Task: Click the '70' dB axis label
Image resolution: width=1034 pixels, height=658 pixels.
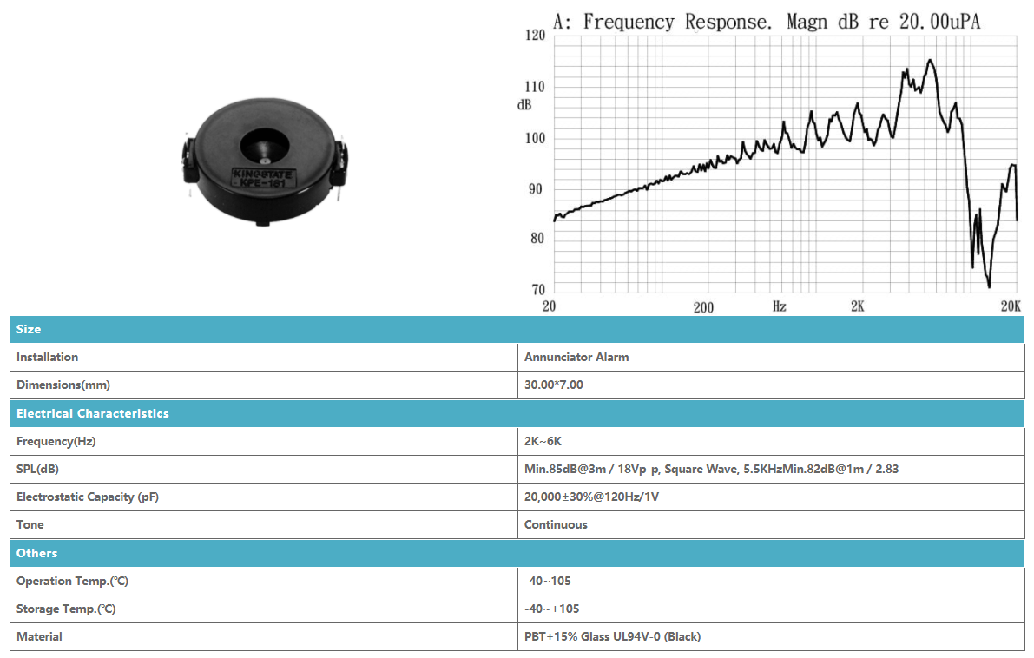Action: tap(538, 289)
